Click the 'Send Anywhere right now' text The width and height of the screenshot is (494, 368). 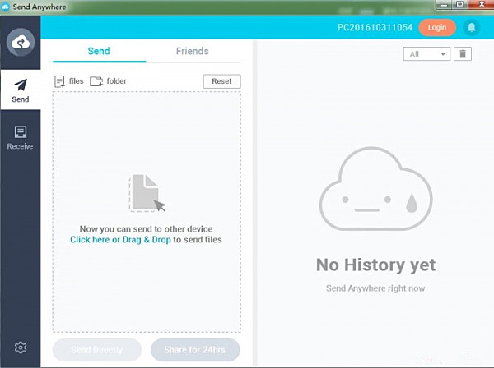point(375,288)
